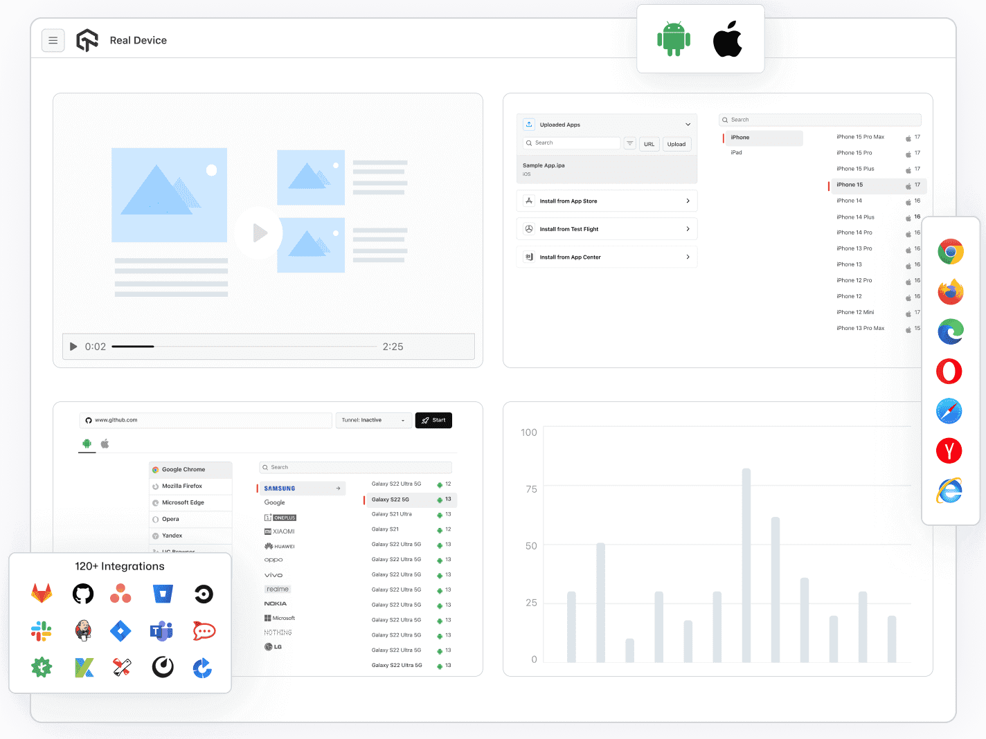Toggle the Android tab above the browser list
The height and width of the screenshot is (739, 986).
87,444
